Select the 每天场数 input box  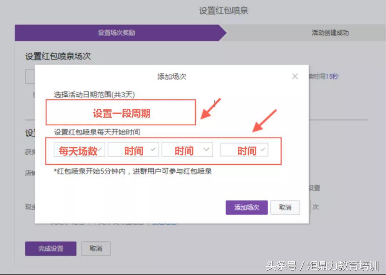[79, 150]
